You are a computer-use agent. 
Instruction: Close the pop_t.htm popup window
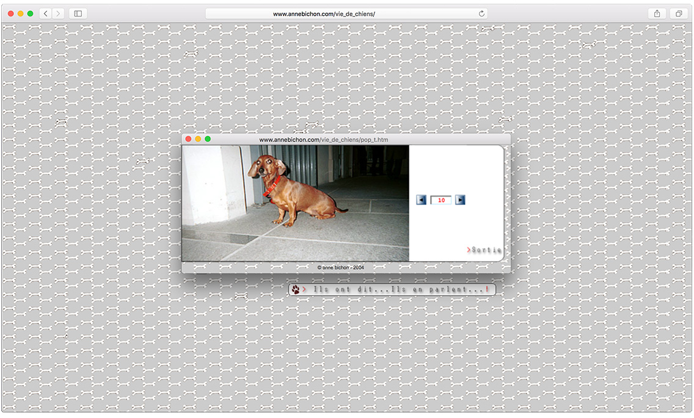tap(188, 139)
